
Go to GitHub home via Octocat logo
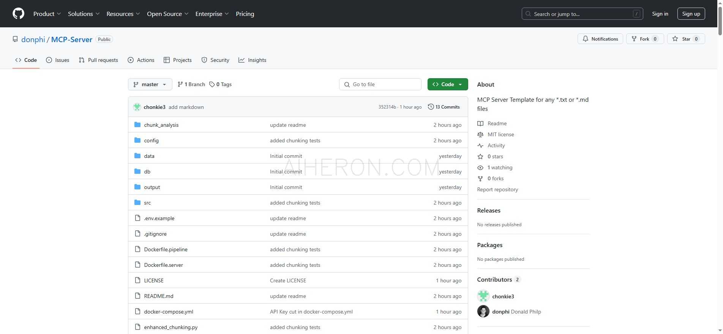(x=18, y=14)
